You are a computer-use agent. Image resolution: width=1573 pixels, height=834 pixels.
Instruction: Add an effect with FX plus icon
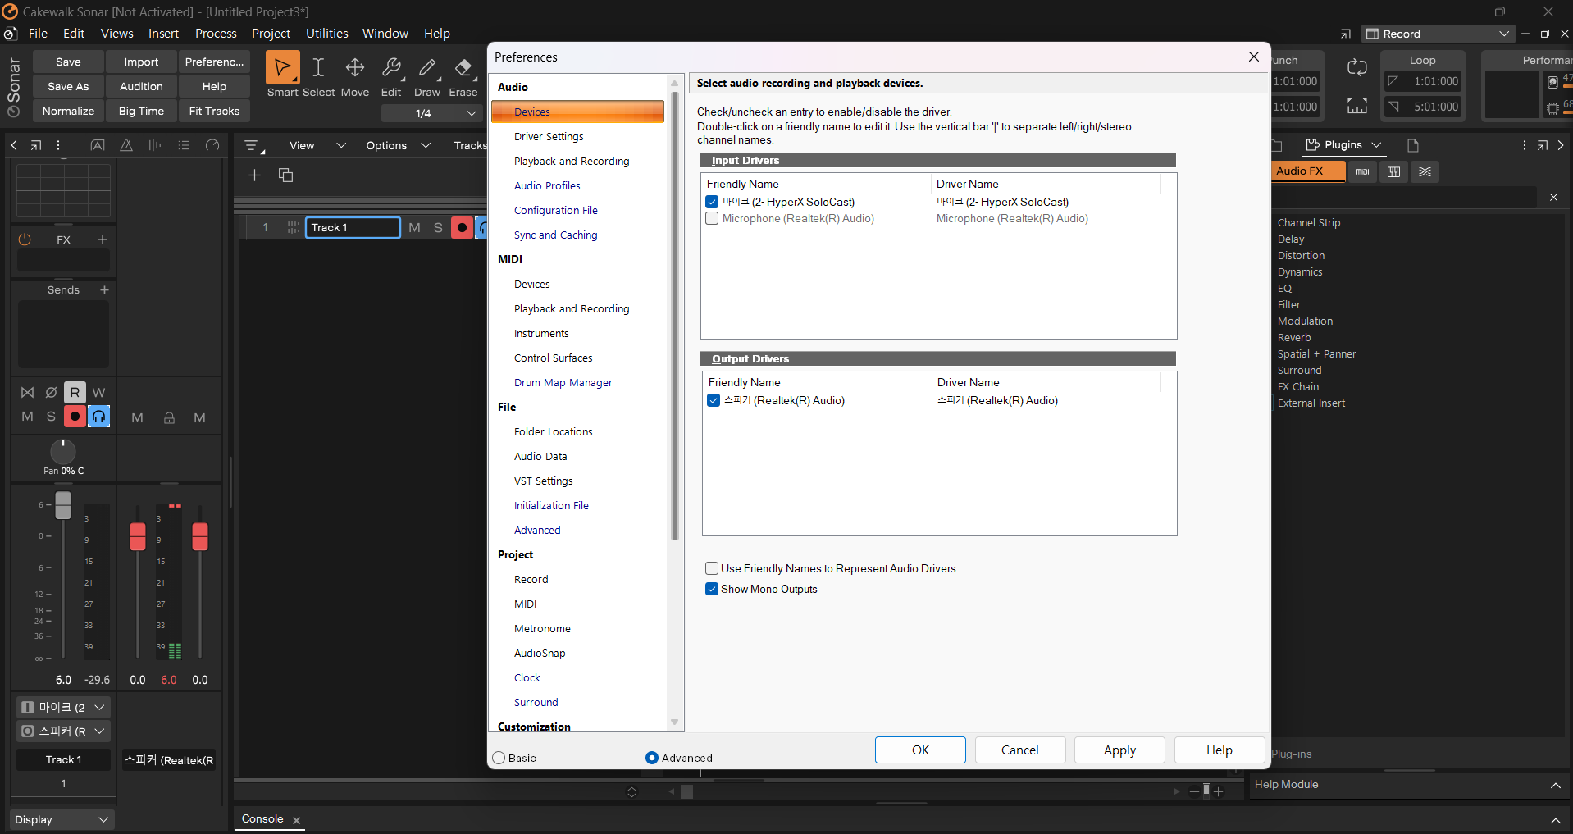point(103,239)
